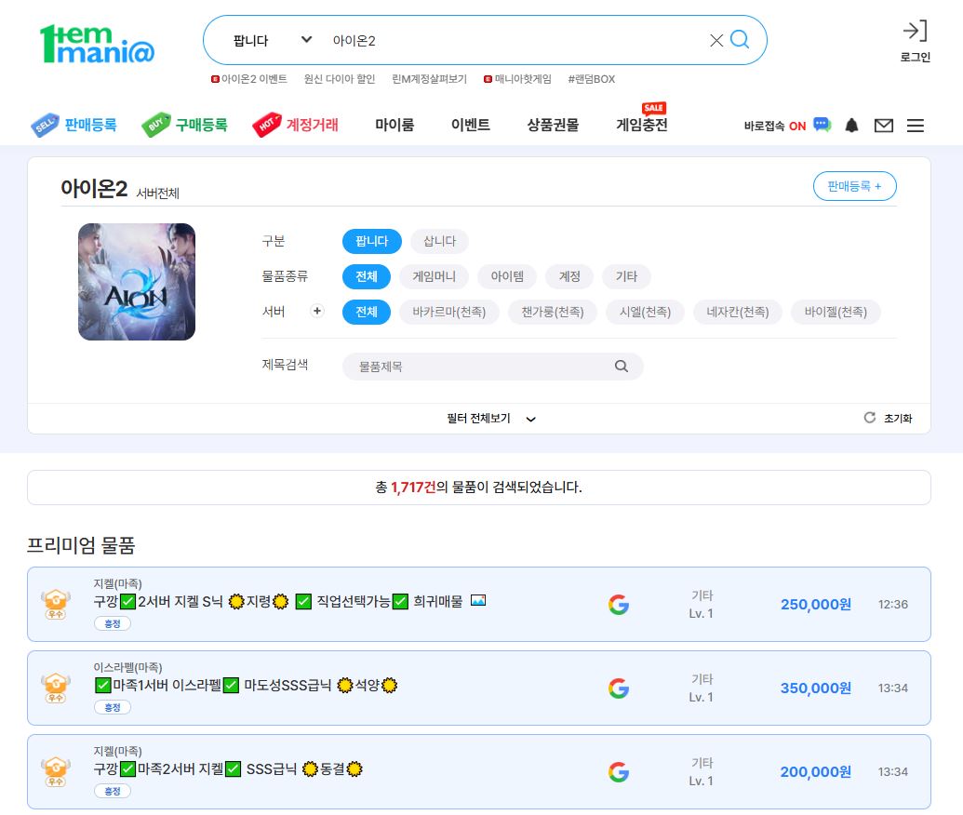This screenshot has height=815, width=963.
Task: Select the 바이젤(천족) server
Action: pyautogui.click(x=836, y=312)
